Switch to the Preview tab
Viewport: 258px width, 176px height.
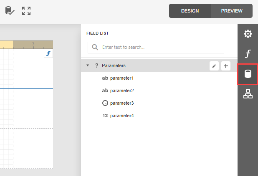232,11
